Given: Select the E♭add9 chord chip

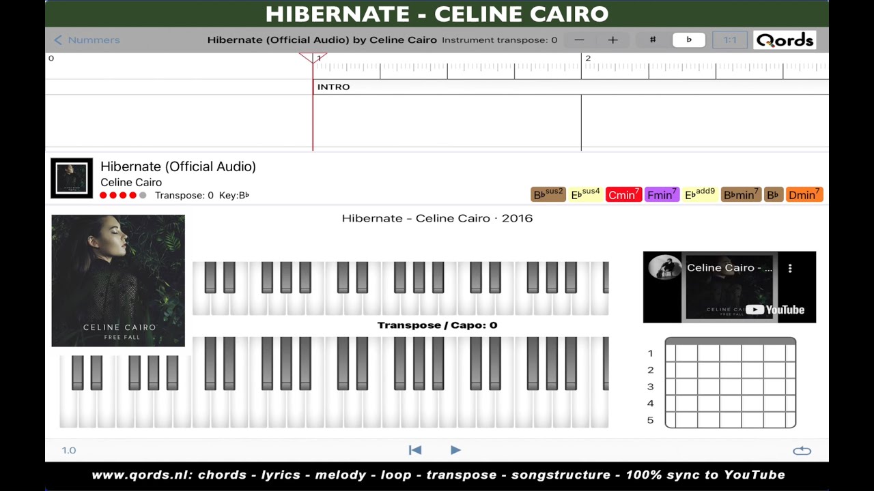Looking at the screenshot, I should 700,194.
